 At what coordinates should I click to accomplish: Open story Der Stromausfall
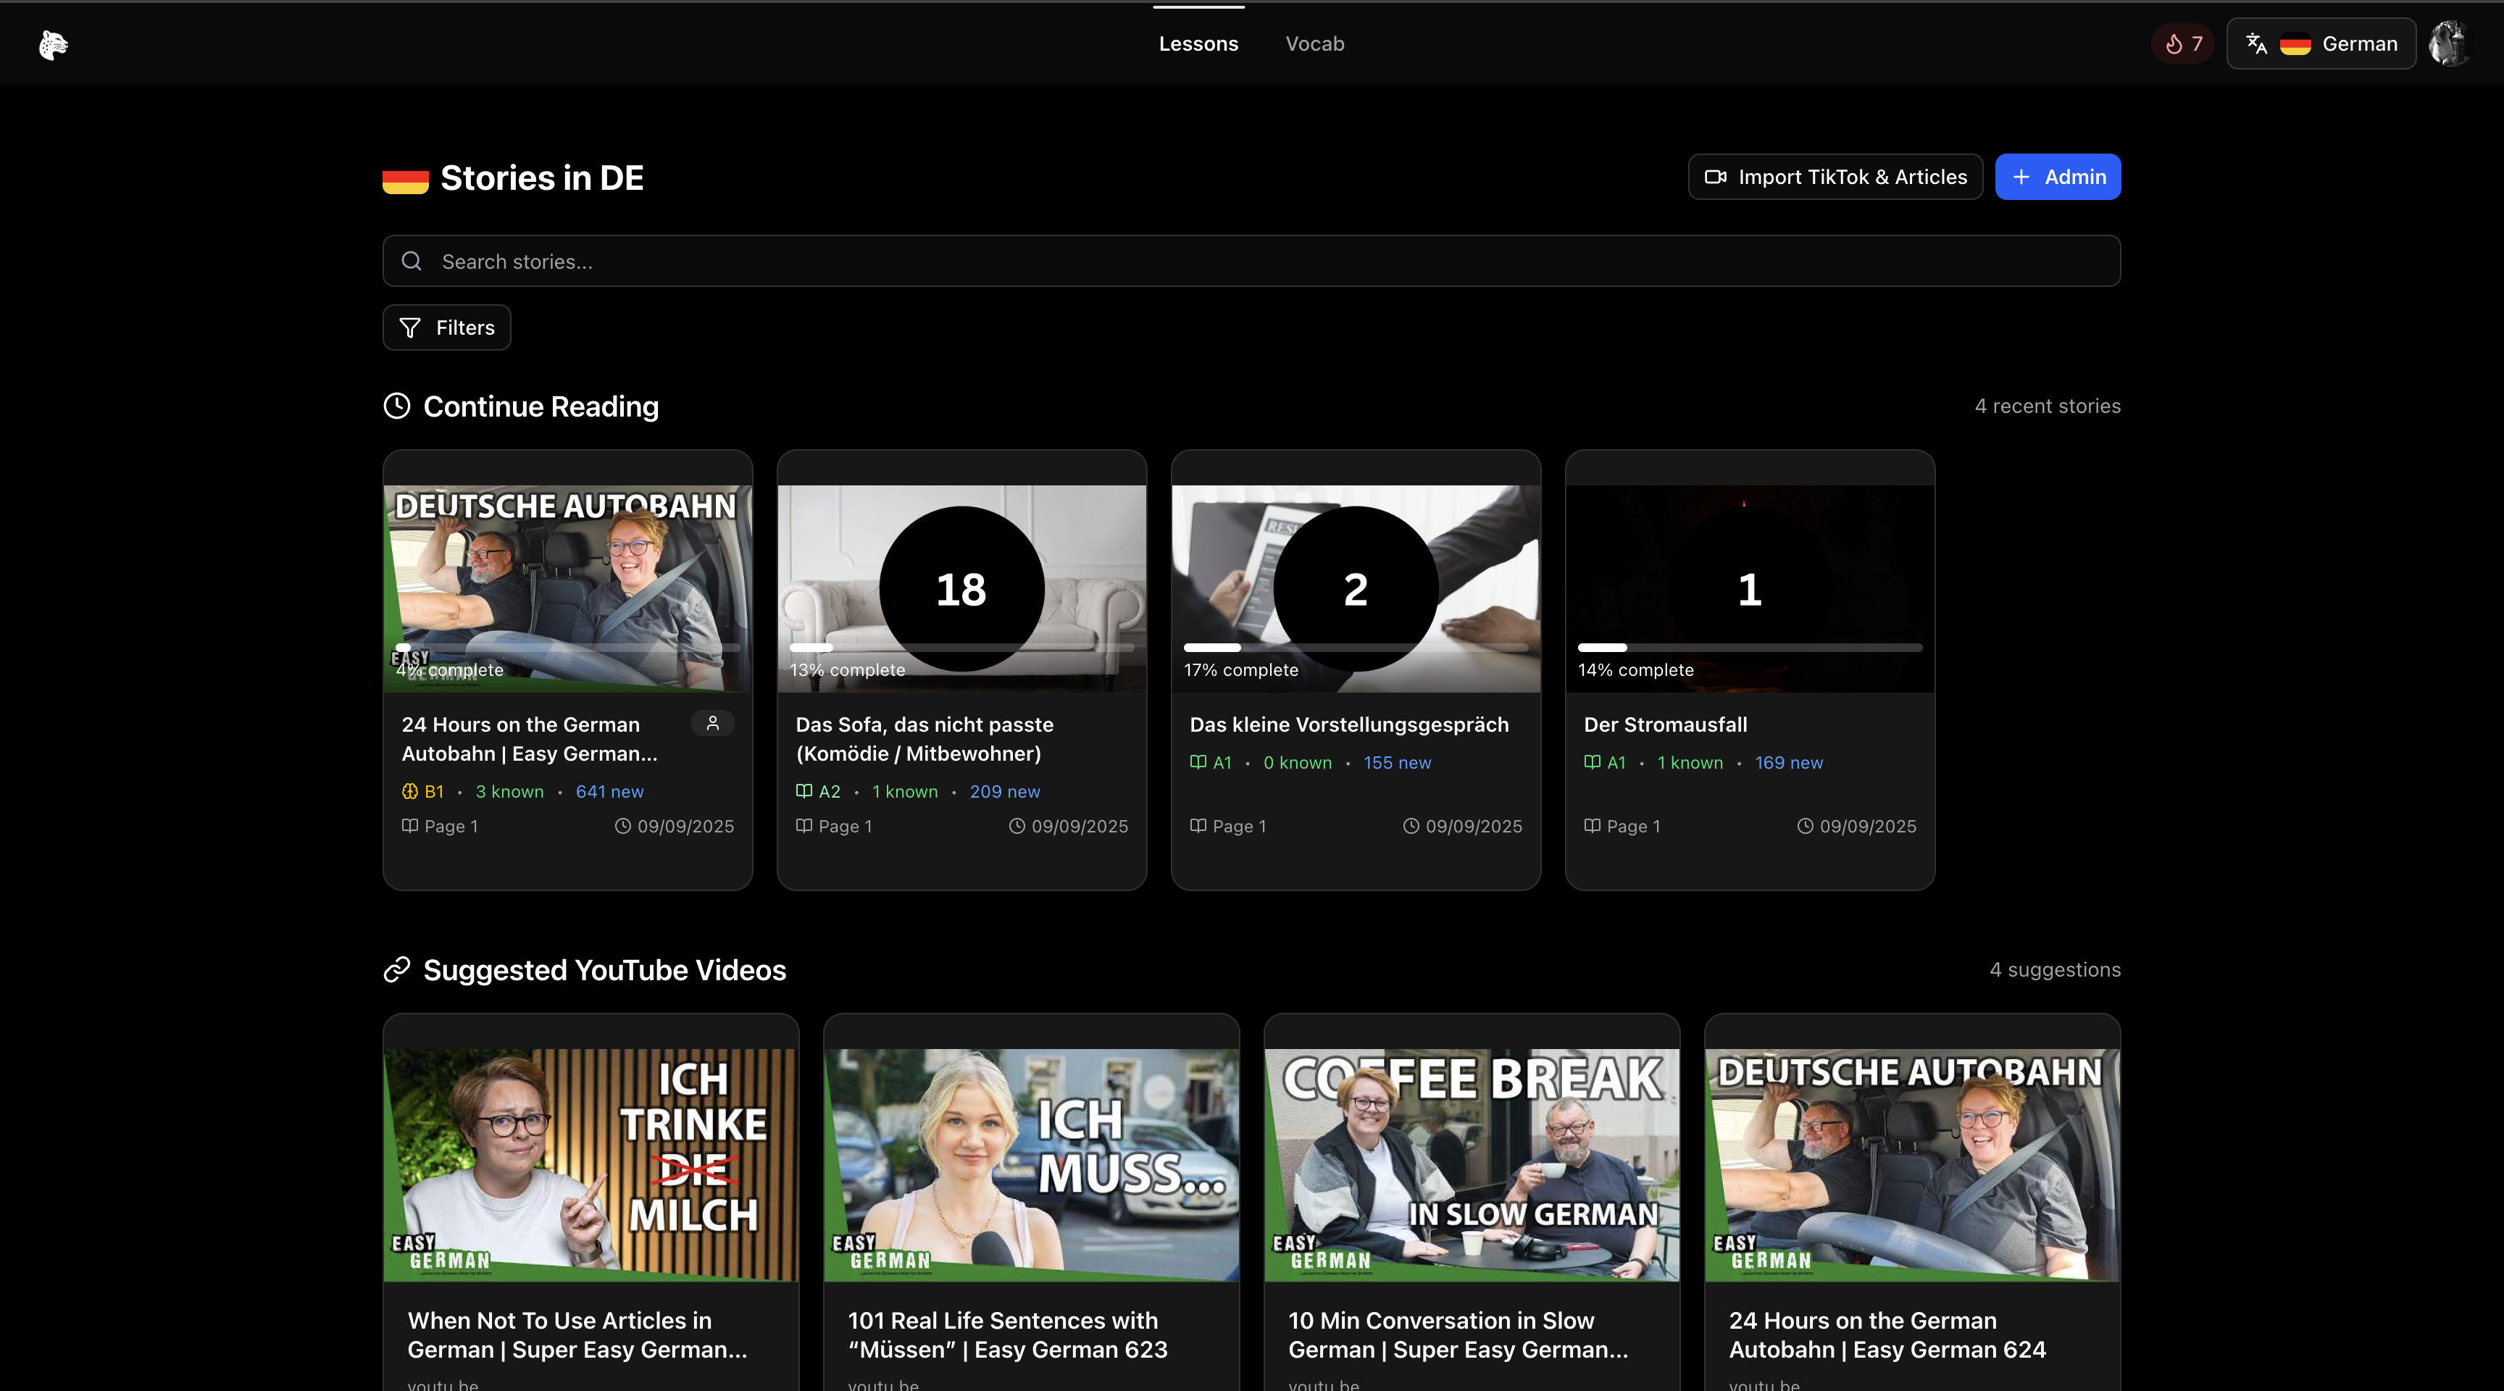1665,724
